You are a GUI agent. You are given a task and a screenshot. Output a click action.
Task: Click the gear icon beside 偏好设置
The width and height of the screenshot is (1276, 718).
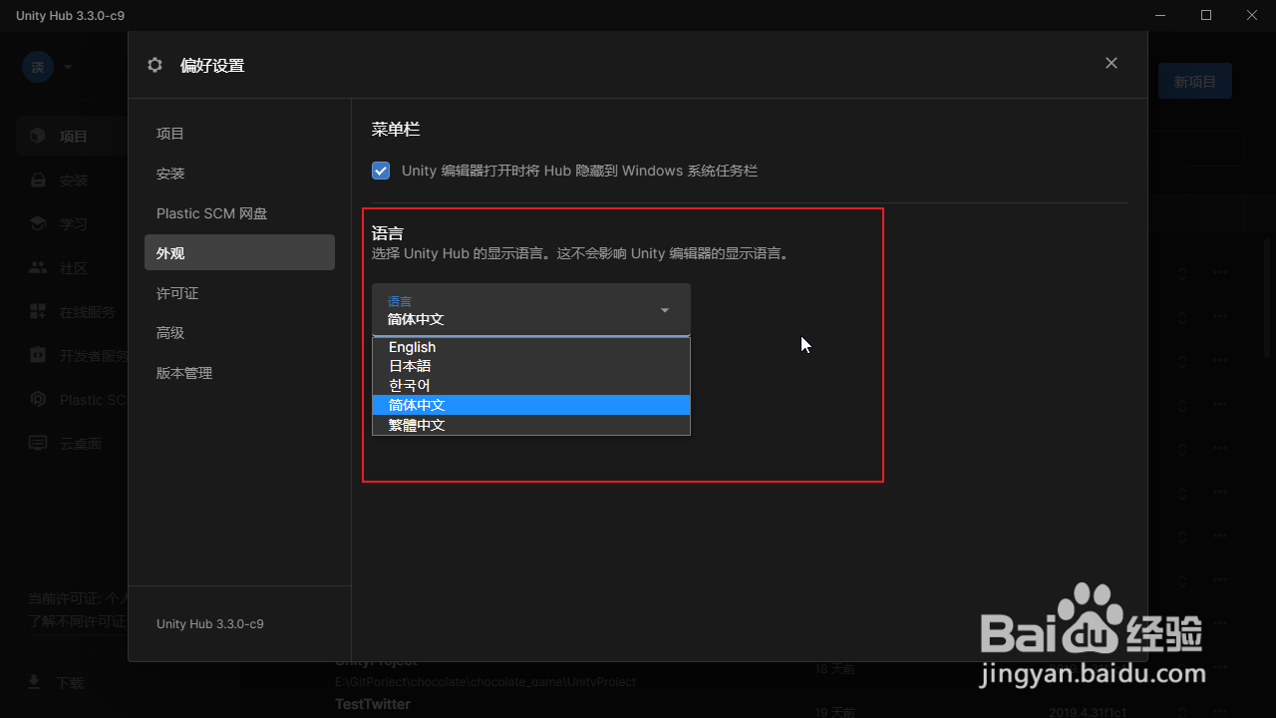155,65
